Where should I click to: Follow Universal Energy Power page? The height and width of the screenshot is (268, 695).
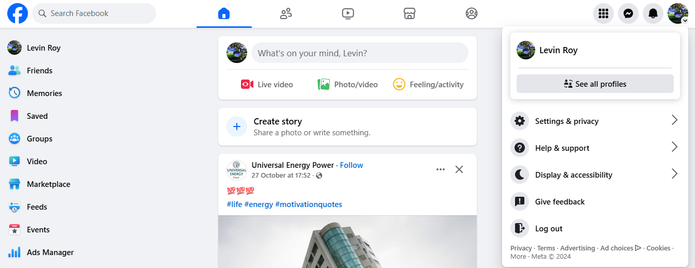[x=352, y=165]
